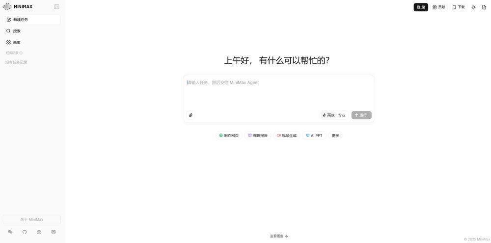The height and width of the screenshot is (243, 491).
Task: Click the 运行 run button
Action: pos(361,115)
